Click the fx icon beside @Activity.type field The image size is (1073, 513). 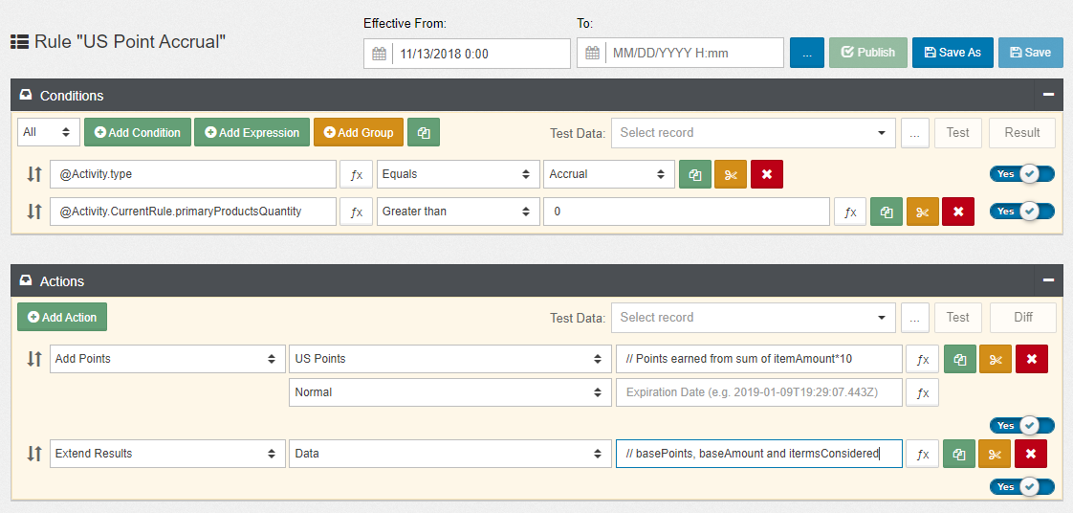click(x=357, y=175)
